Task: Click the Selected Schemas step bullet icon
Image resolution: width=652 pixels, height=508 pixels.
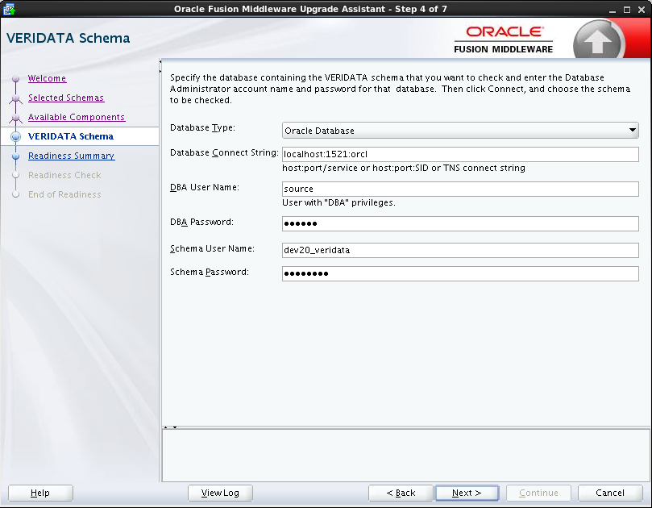Action: (16, 98)
